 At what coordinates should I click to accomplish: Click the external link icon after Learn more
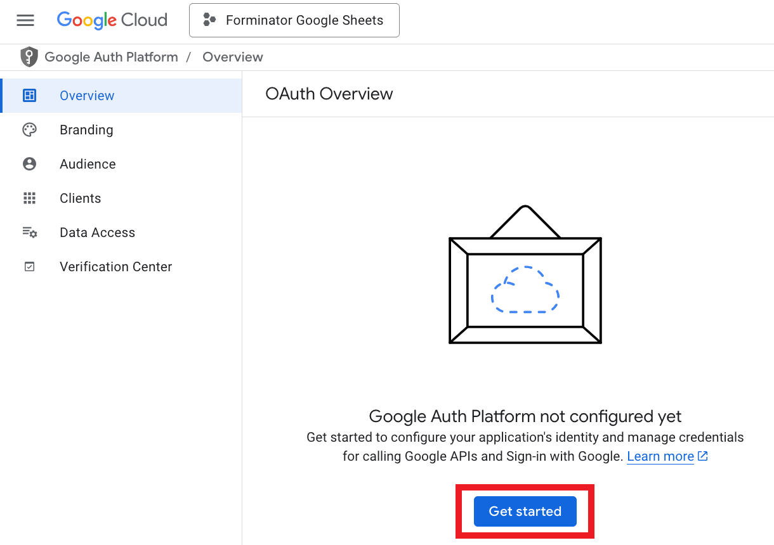point(702,456)
